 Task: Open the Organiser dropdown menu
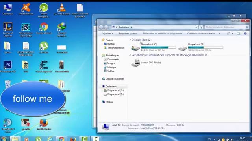pos(107,33)
